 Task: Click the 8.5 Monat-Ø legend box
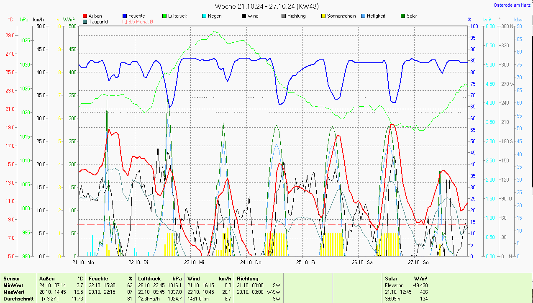coord(125,22)
